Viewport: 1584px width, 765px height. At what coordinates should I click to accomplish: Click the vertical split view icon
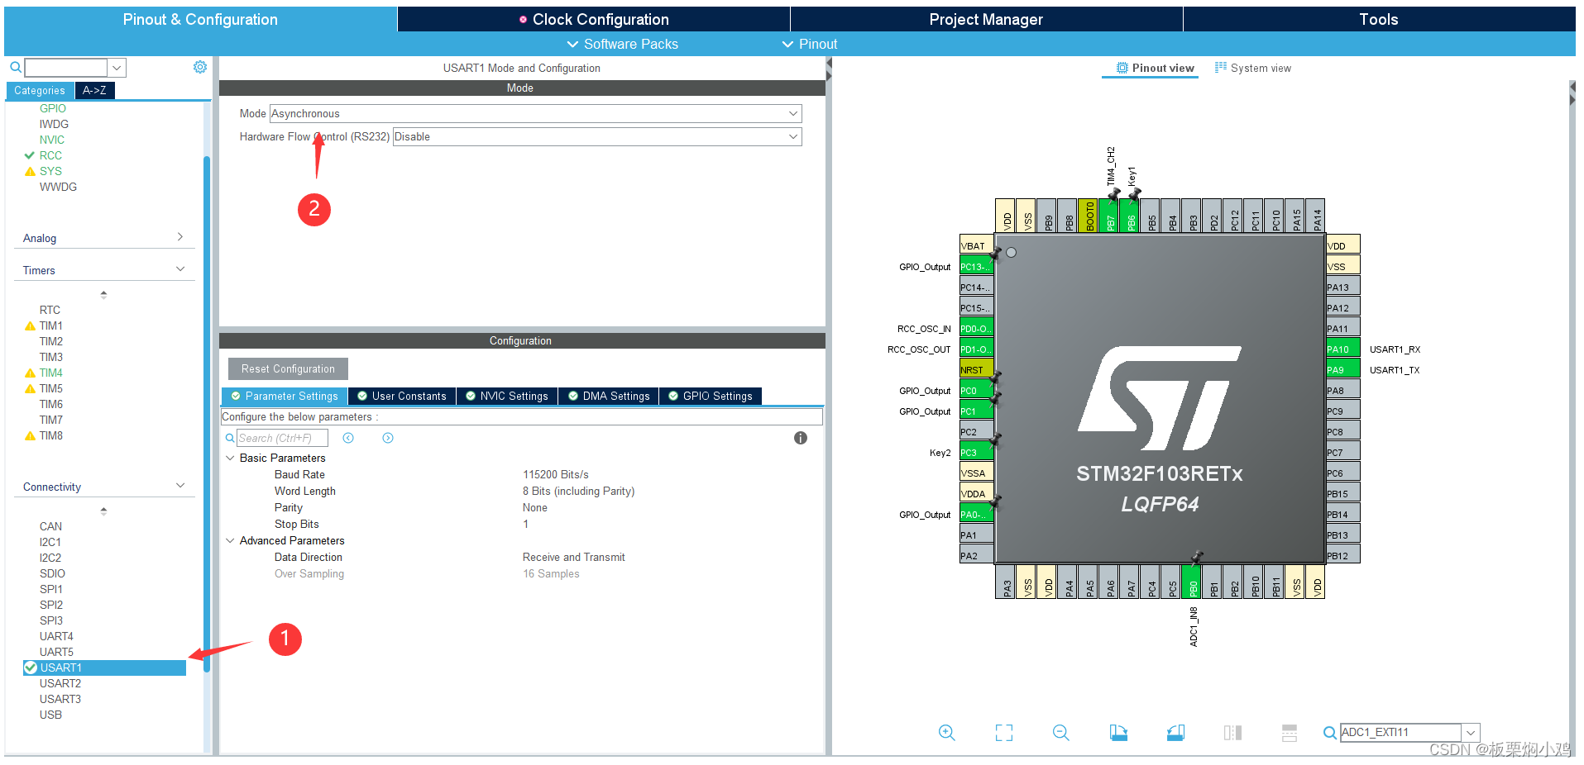coord(1232,733)
